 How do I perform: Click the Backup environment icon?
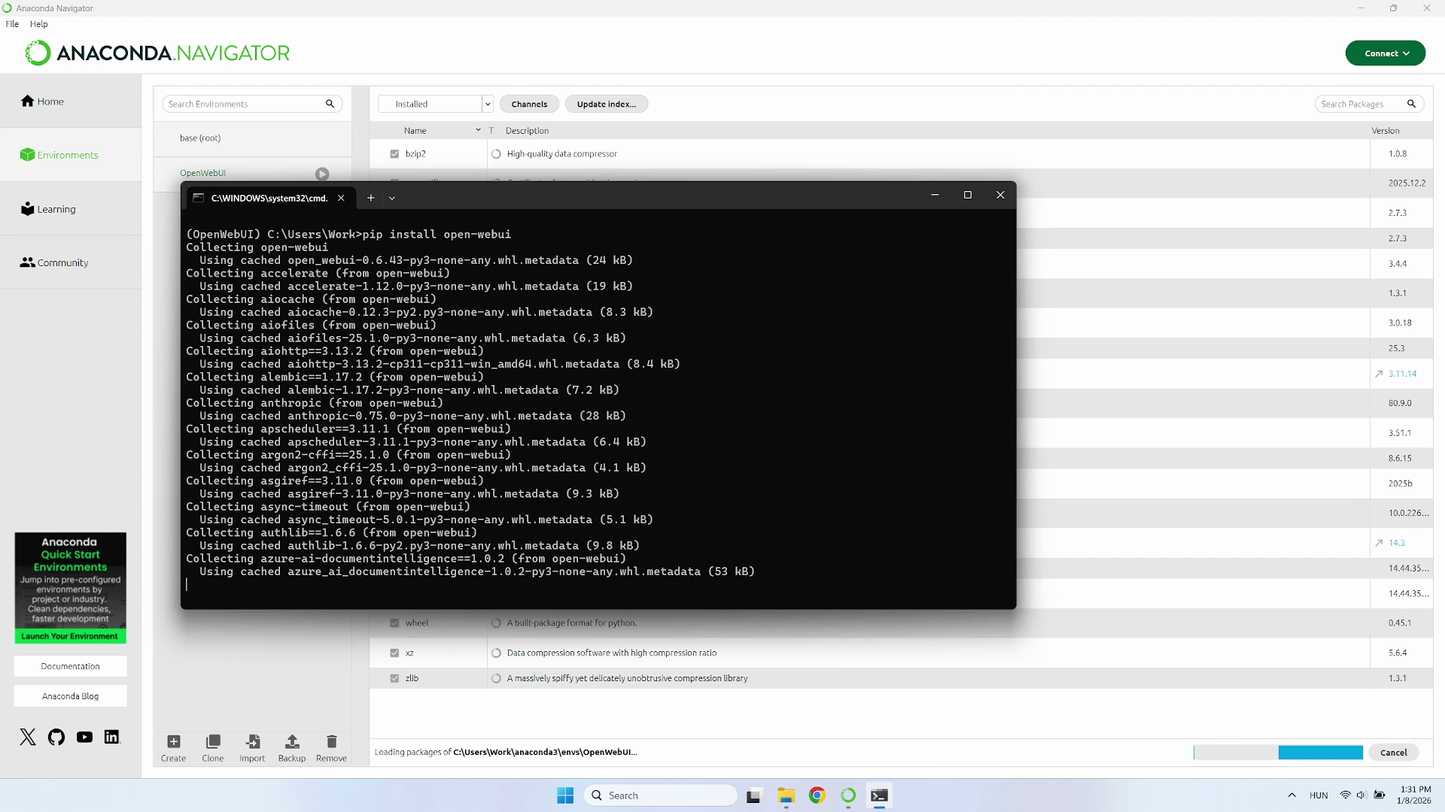292,742
